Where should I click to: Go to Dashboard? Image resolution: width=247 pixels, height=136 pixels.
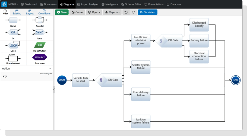click(x=29, y=4)
